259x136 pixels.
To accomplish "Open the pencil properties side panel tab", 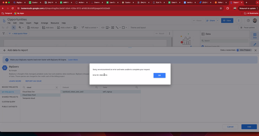I will (x=255, y=44).
